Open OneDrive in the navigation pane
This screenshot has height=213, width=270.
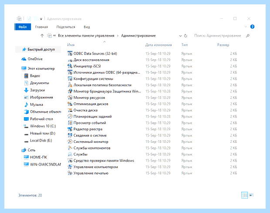pos(35,59)
